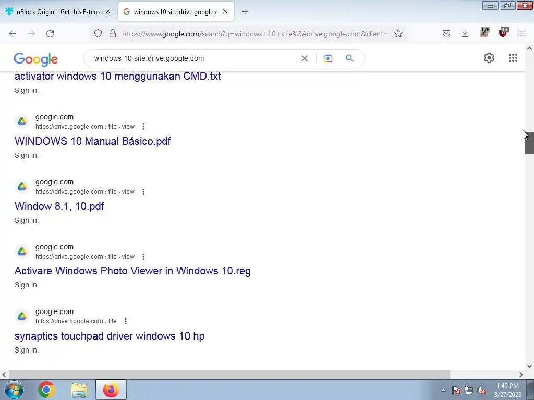Open the Windows Start menu

click(14, 390)
